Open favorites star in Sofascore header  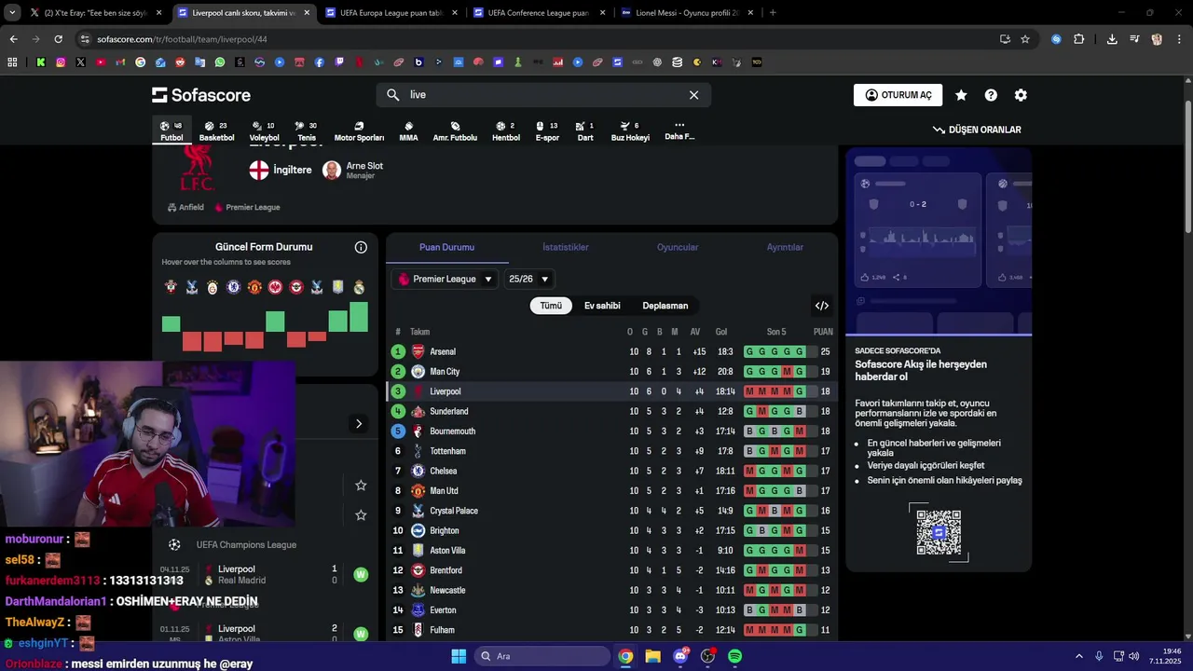(961, 95)
